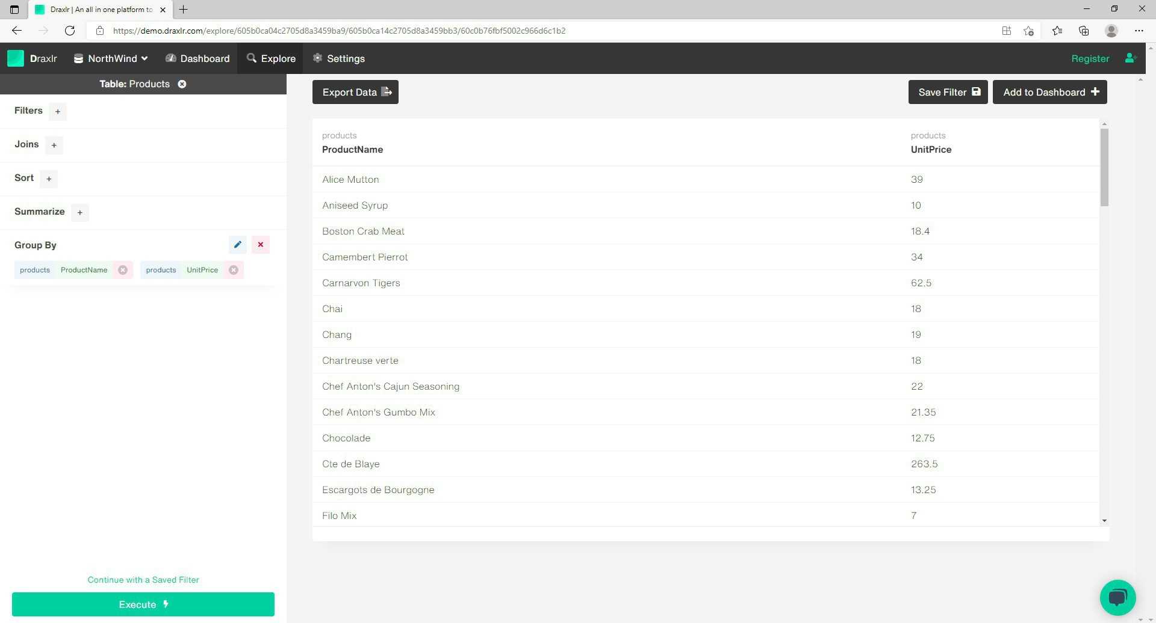The height and width of the screenshot is (623, 1156).
Task: Open the browser favorites list
Action: coord(1057,31)
